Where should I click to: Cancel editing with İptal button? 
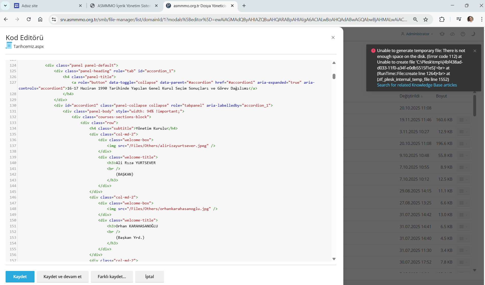(150, 277)
